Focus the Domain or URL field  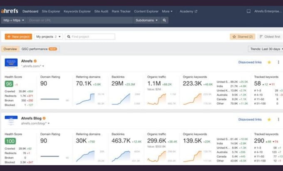pos(80,20)
